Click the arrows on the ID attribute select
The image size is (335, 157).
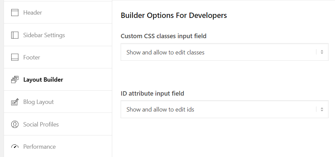[x=322, y=109]
